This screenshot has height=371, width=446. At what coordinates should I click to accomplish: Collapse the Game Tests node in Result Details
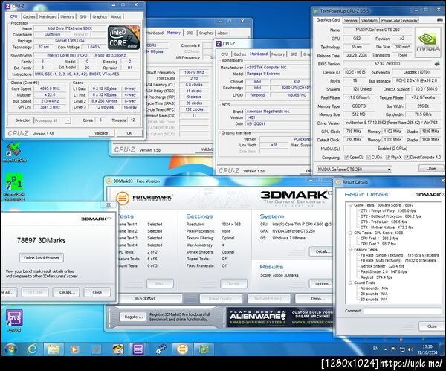(350, 205)
